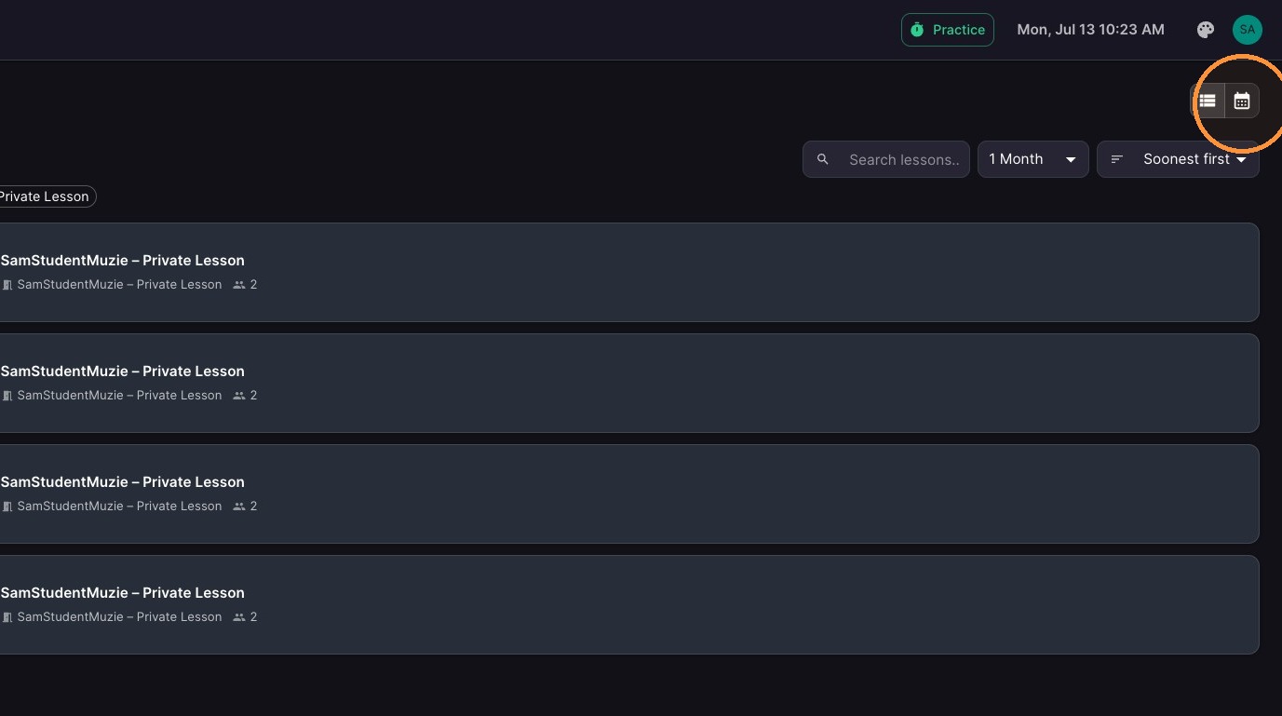Click participants icon on first lesson

point(239,285)
